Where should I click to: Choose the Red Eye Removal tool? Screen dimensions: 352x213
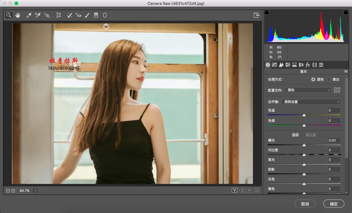pos(78,15)
